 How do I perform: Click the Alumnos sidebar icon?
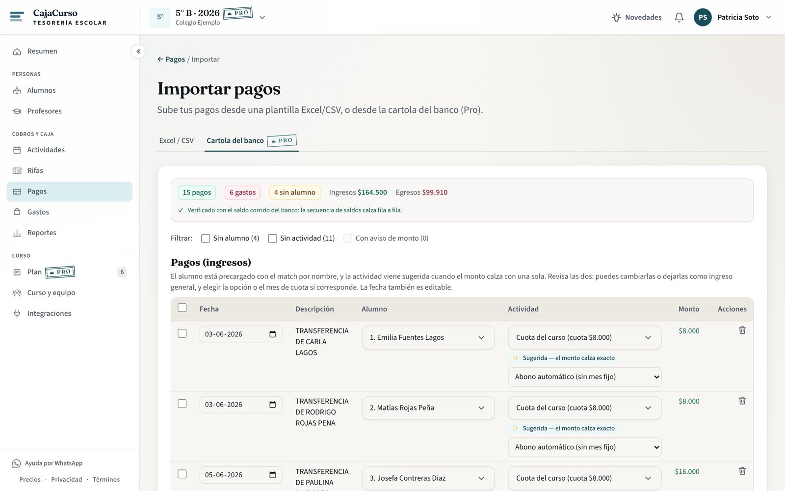[17, 90]
